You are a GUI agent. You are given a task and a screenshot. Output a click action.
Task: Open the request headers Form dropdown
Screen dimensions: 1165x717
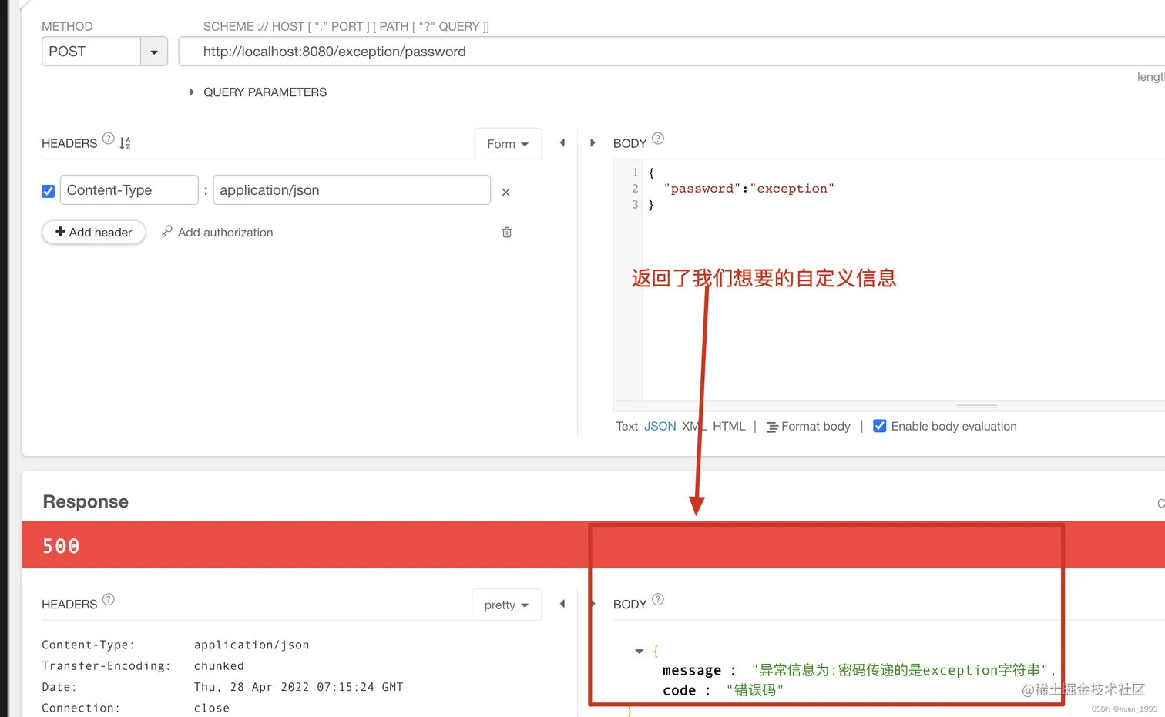click(508, 144)
